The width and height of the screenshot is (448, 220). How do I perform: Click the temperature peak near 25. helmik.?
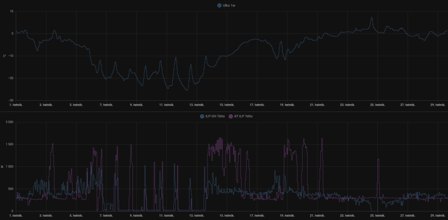(x=371, y=18)
